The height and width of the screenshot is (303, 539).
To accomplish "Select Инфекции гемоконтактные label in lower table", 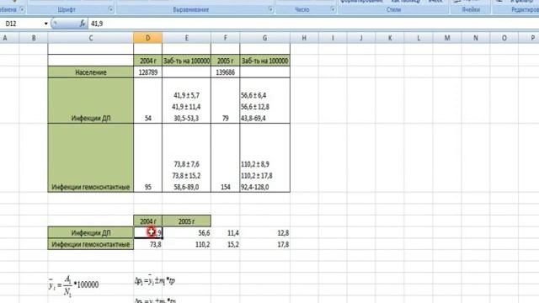I will point(91,244).
